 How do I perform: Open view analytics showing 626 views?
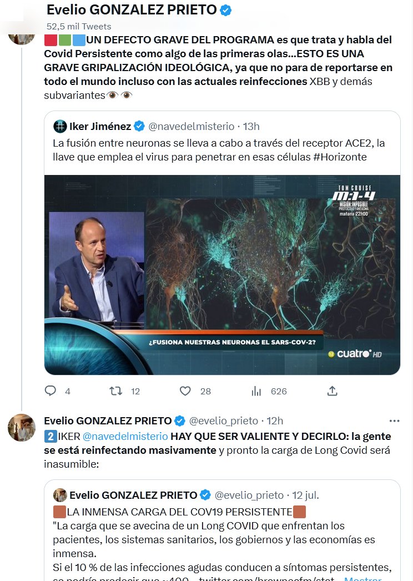(x=256, y=391)
